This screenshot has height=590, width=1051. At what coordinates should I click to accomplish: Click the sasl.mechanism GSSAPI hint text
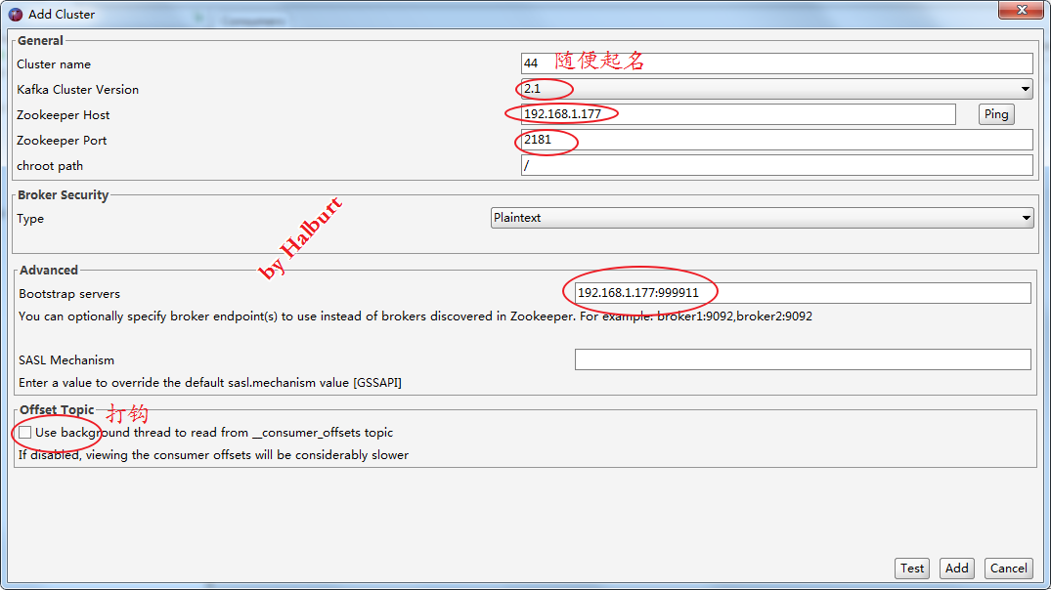click(x=210, y=383)
